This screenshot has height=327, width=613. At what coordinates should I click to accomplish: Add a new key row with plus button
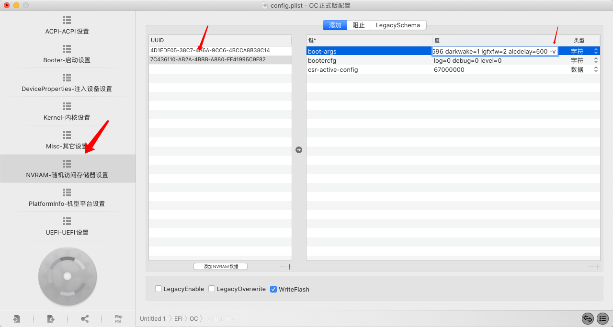coord(598,267)
